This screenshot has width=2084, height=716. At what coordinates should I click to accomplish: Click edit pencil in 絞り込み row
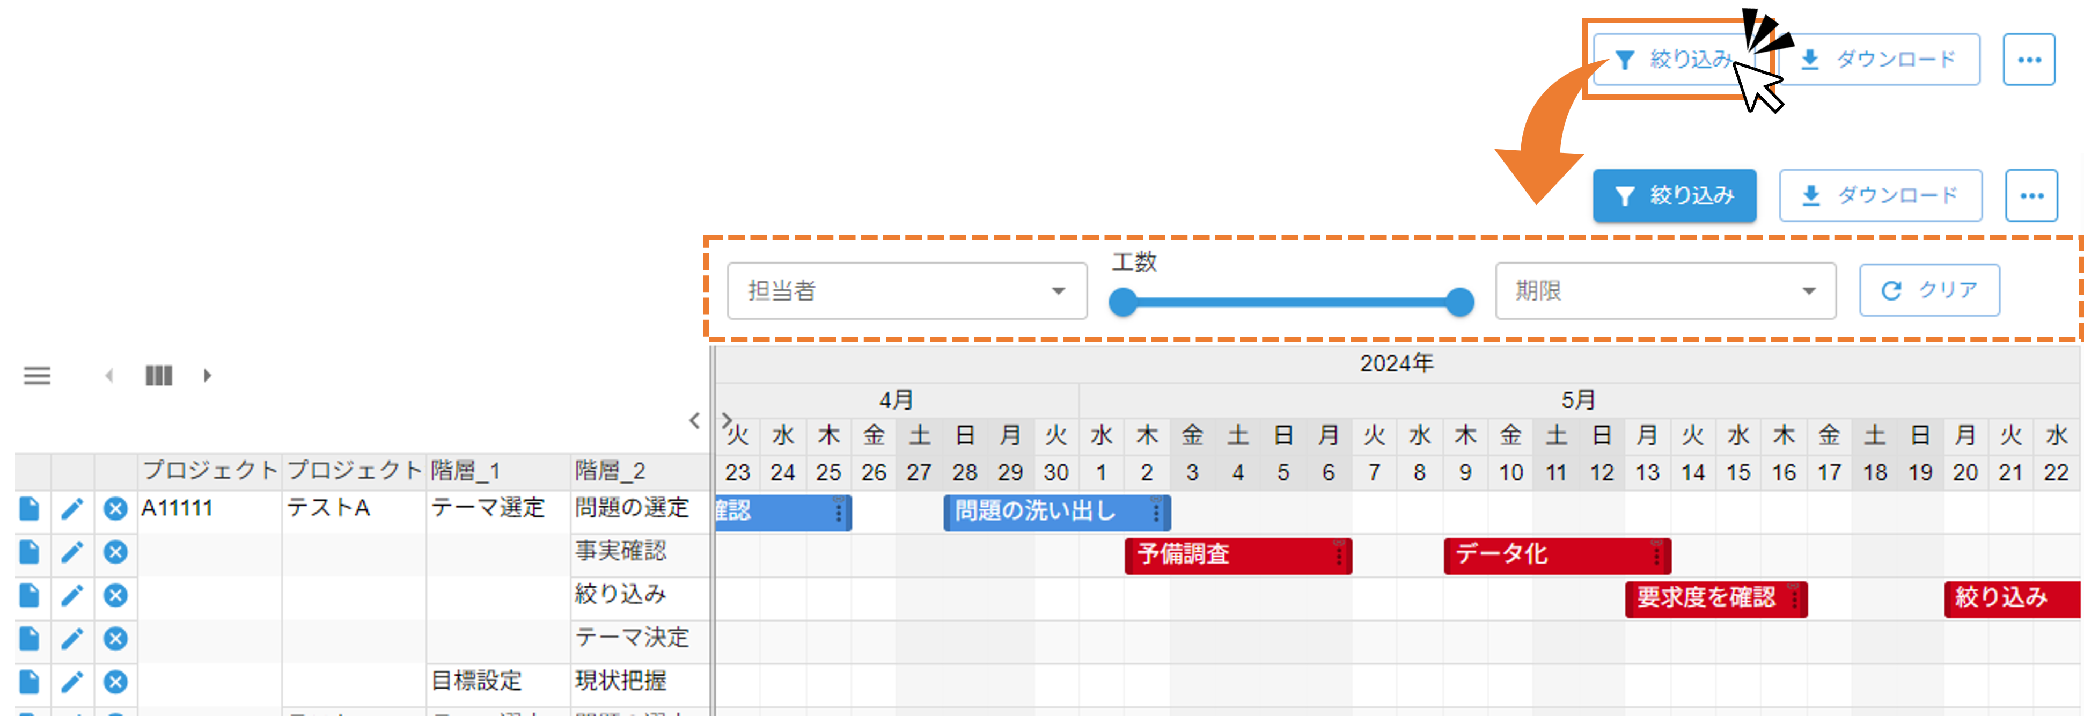coord(72,595)
